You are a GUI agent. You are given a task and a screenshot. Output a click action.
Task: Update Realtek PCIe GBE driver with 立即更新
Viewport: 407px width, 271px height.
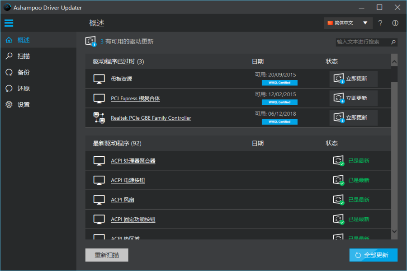point(353,118)
